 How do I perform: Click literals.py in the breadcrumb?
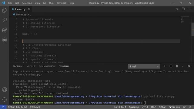pos(21,15)
